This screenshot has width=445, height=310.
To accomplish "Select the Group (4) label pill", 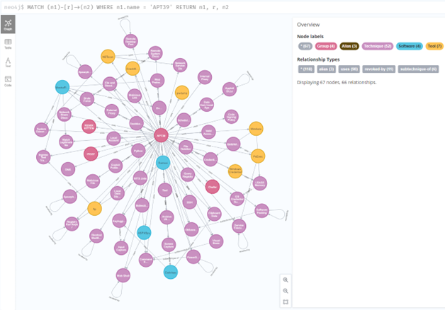I will pos(326,46).
